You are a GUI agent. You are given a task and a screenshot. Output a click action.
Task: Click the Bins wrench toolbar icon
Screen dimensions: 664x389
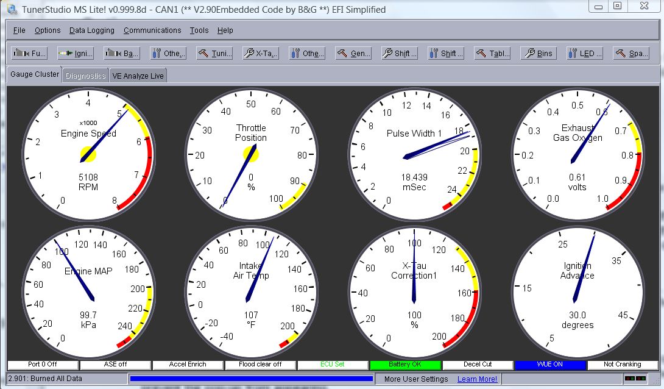pos(538,53)
